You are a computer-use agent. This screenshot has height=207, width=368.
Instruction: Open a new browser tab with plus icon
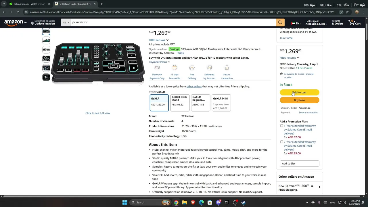[101, 4]
